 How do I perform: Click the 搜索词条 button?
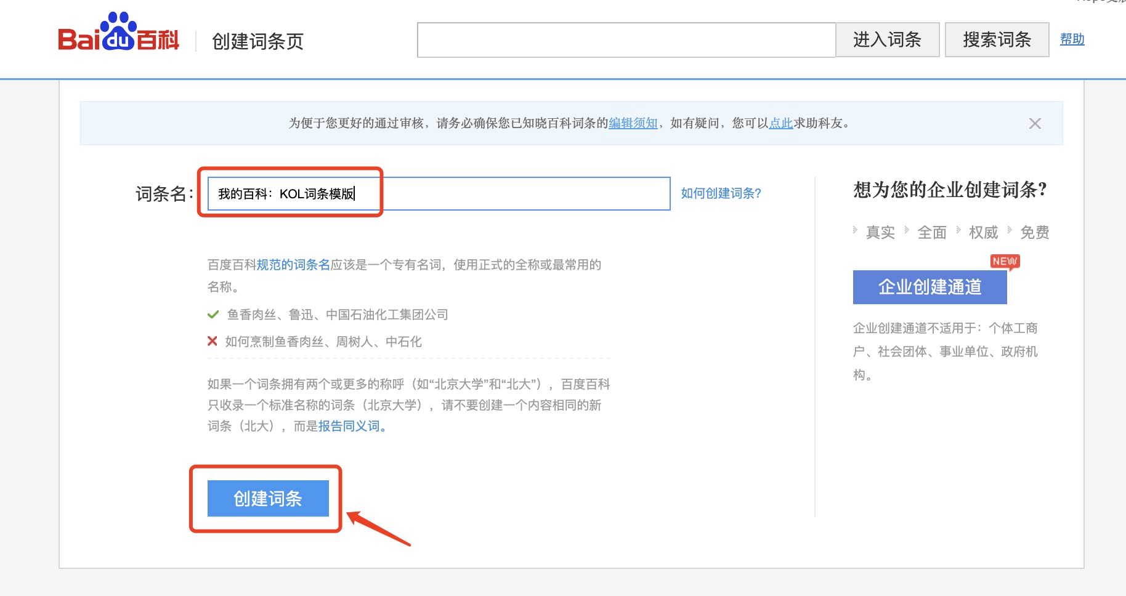pos(997,40)
